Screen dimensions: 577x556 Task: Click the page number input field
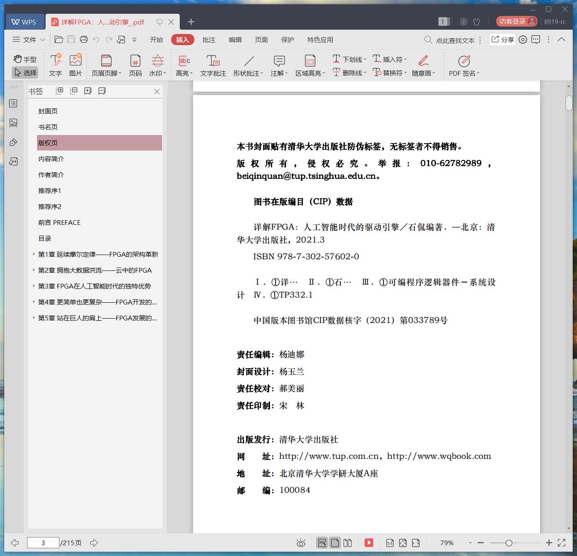(x=43, y=543)
